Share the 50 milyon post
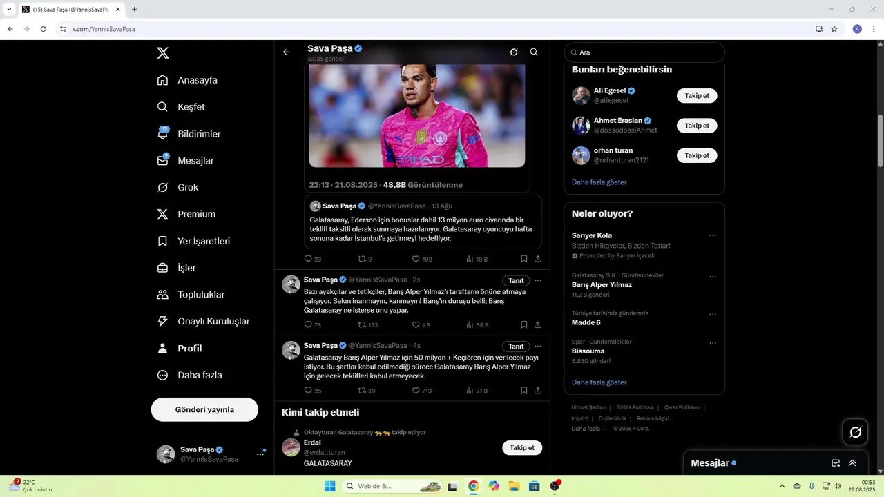 (538, 391)
